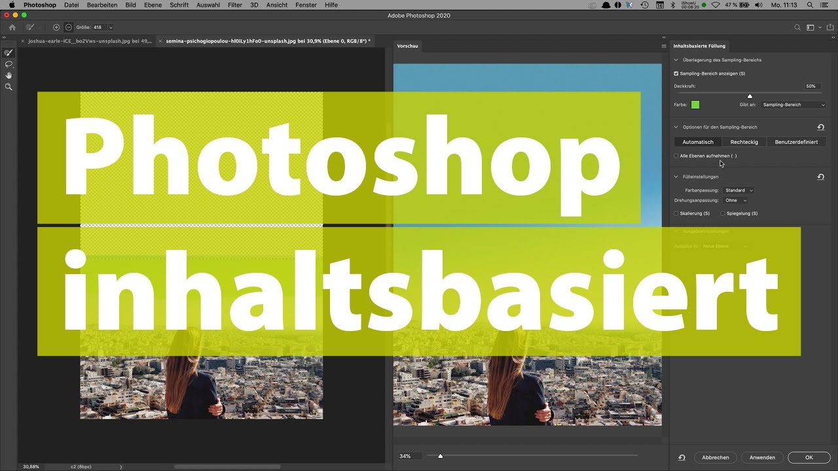Open the Größe brush size dropdown
838x471 pixels.
tap(111, 27)
